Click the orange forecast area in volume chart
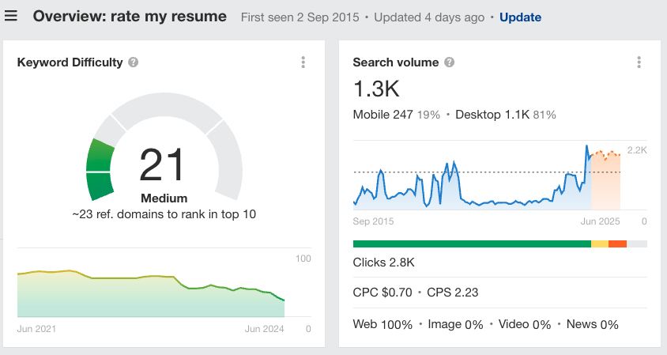 tap(605, 182)
